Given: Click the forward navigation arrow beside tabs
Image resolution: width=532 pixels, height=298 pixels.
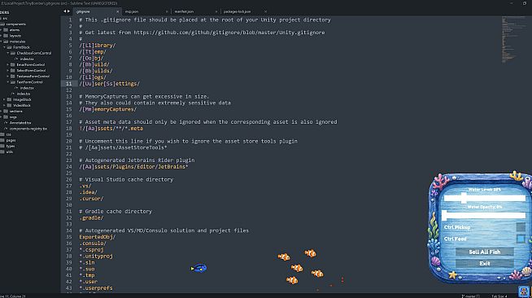Looking at the screenshot, I should pos(68,11).
